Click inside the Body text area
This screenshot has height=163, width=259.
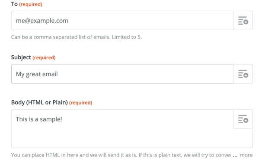coord(122,129)
